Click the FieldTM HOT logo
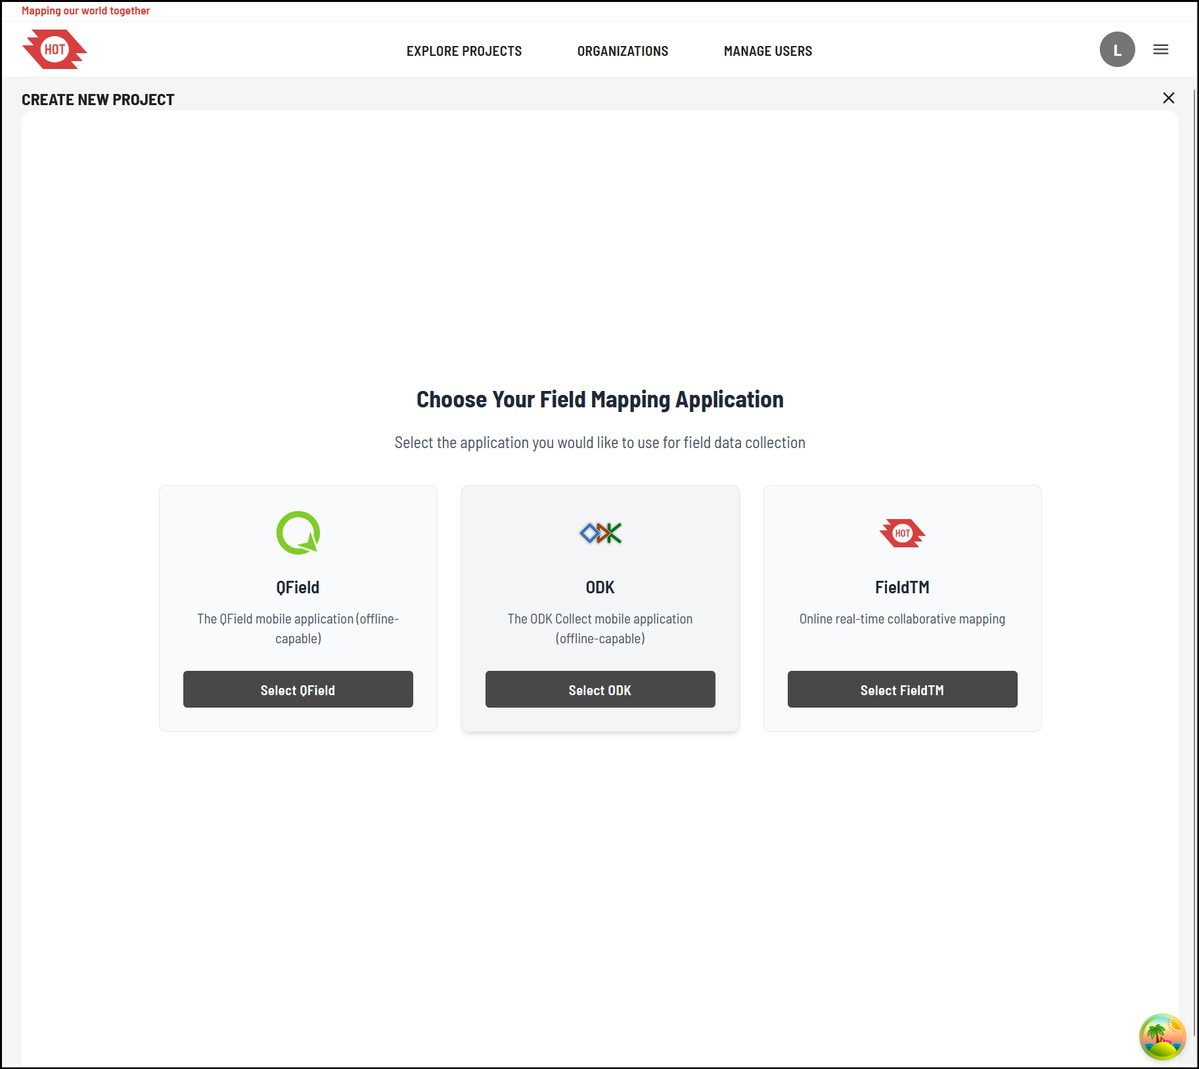 902,533
